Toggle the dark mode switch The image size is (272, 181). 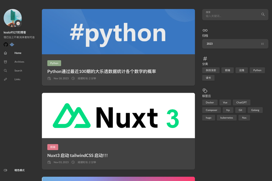(5, 170)
